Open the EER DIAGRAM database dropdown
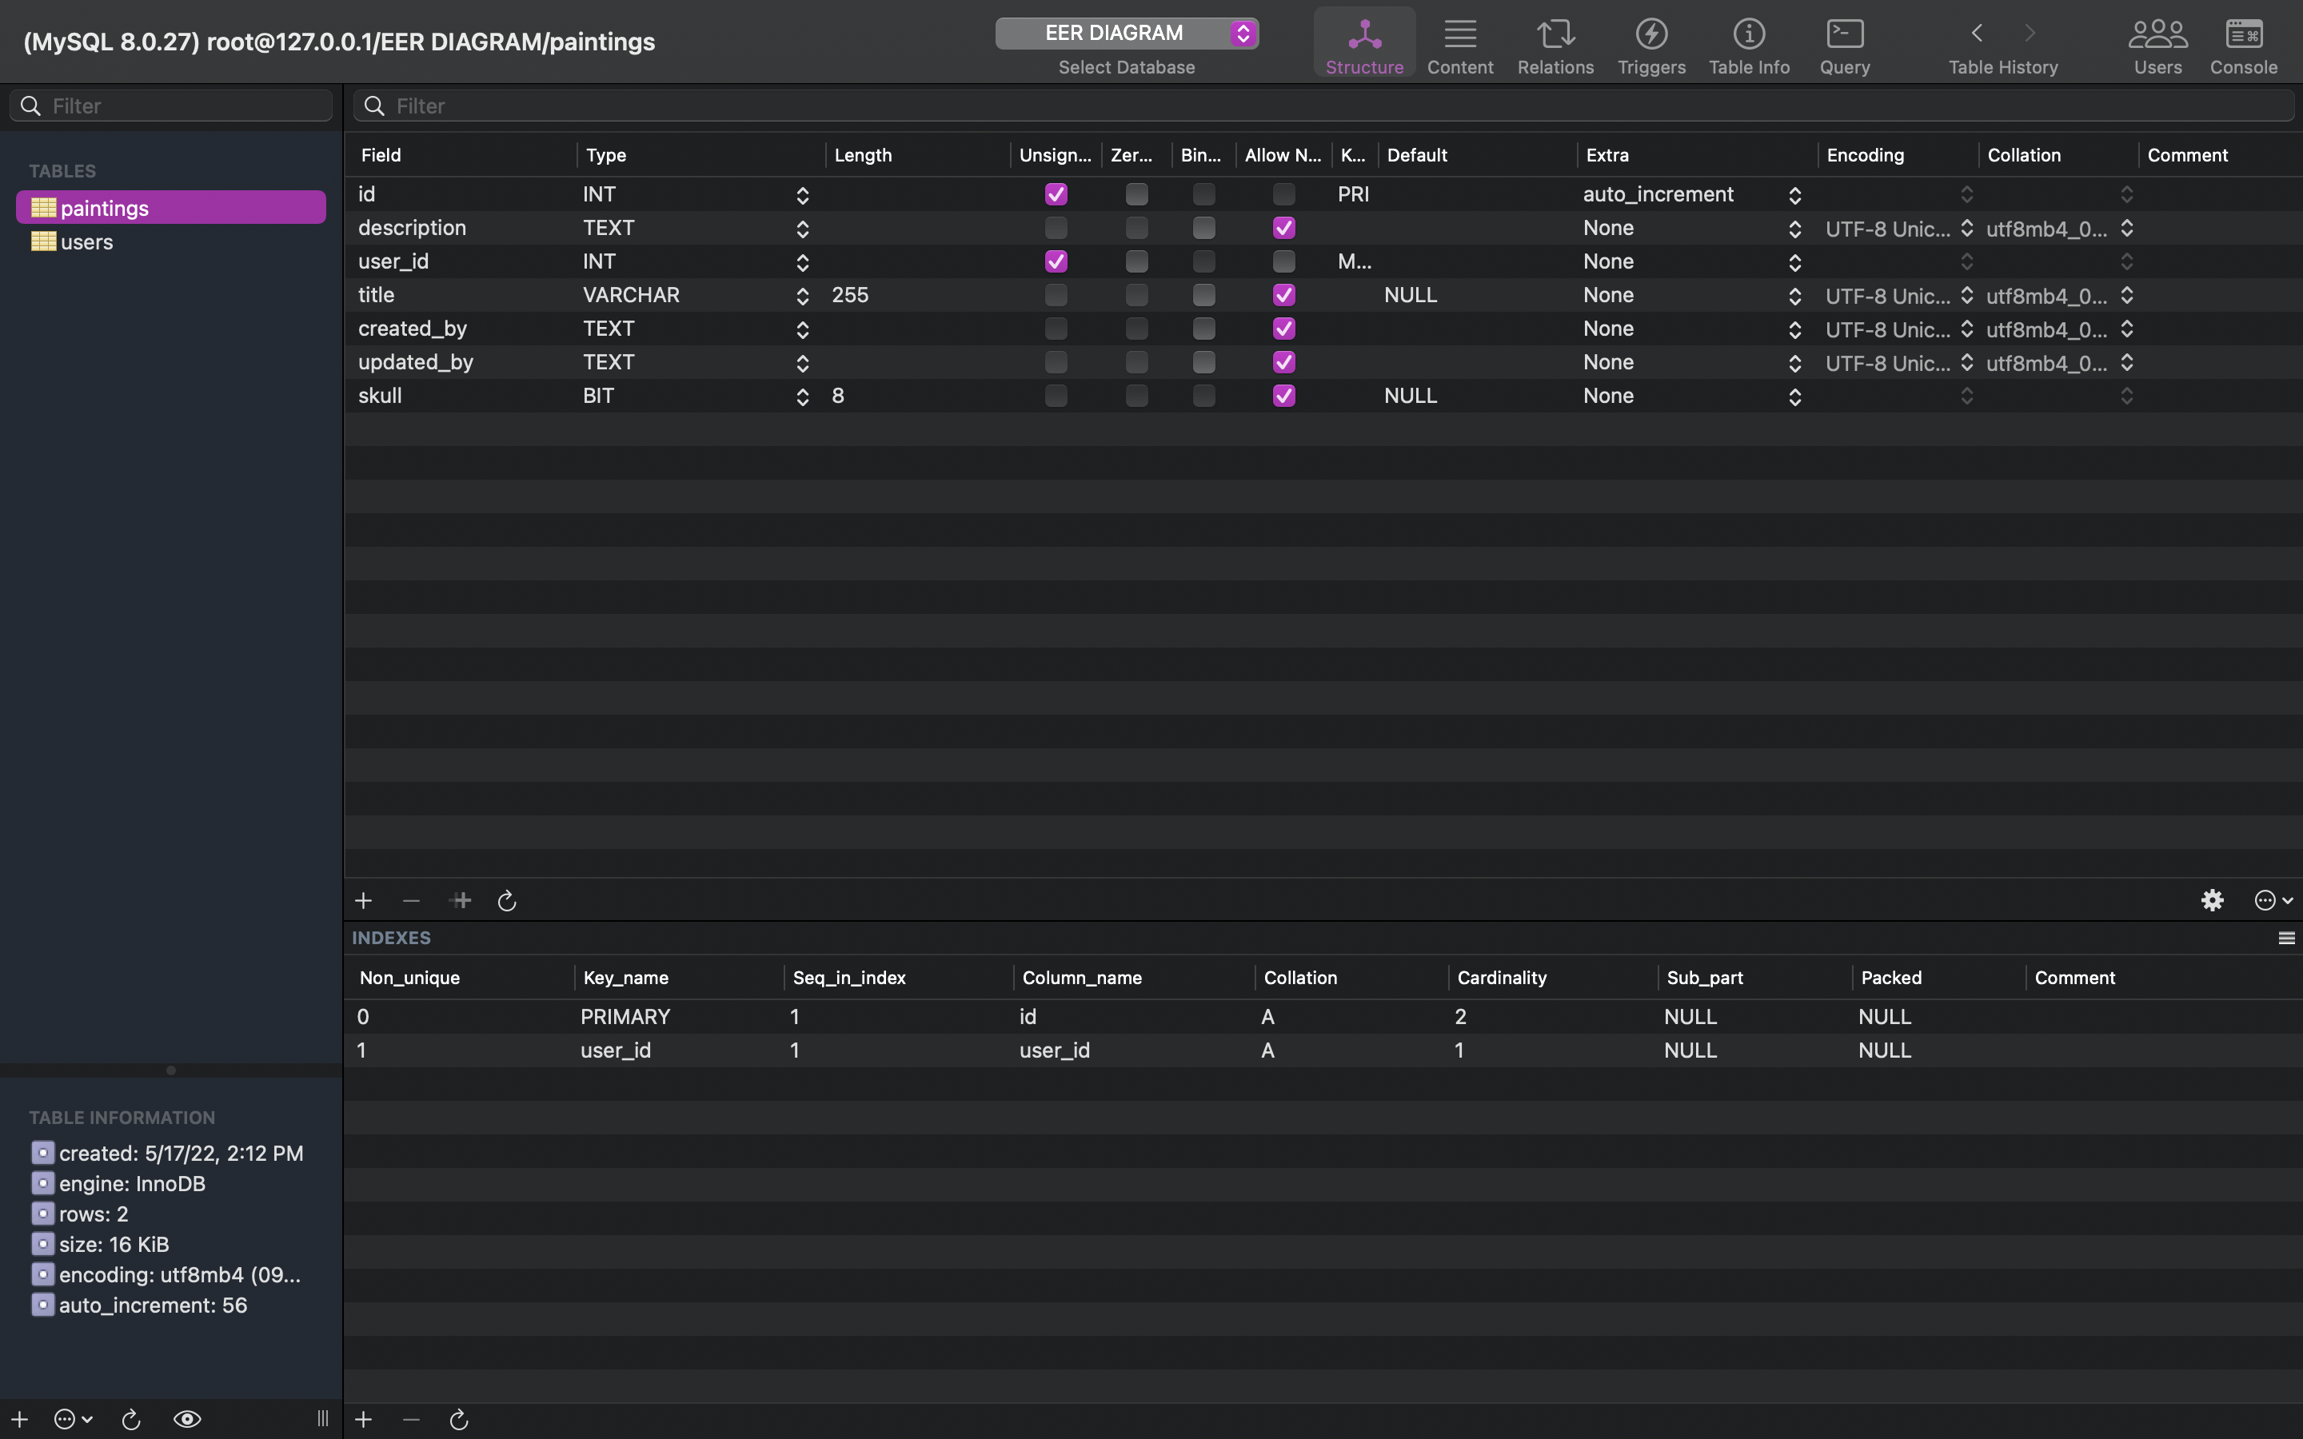Screen dimensions: 2303x1439 click(x=1127, y=34)
